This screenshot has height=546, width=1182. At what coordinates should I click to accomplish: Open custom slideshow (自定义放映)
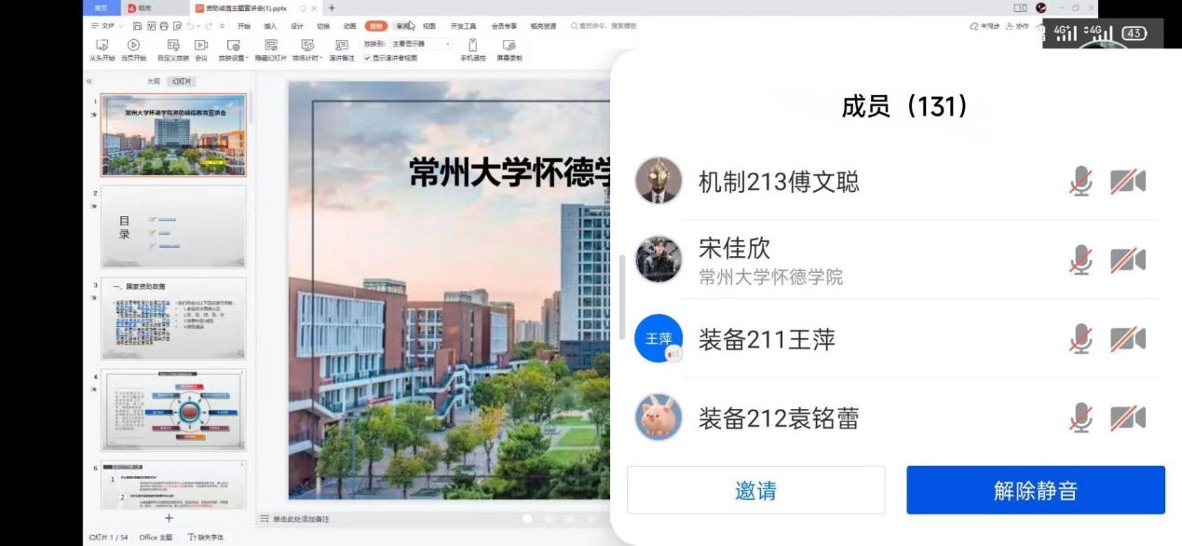(x=172, y=50)
